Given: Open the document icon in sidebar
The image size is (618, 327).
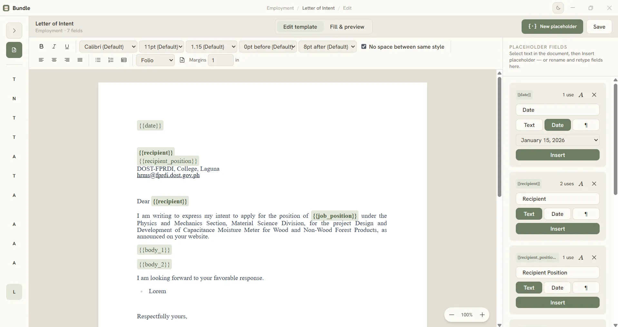Looking at the screenshot, I should coord(14,50).
